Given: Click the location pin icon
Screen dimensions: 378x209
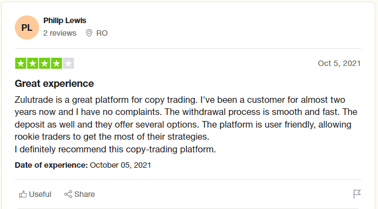Looking at the screenshot, I should [x=89, y=33].
